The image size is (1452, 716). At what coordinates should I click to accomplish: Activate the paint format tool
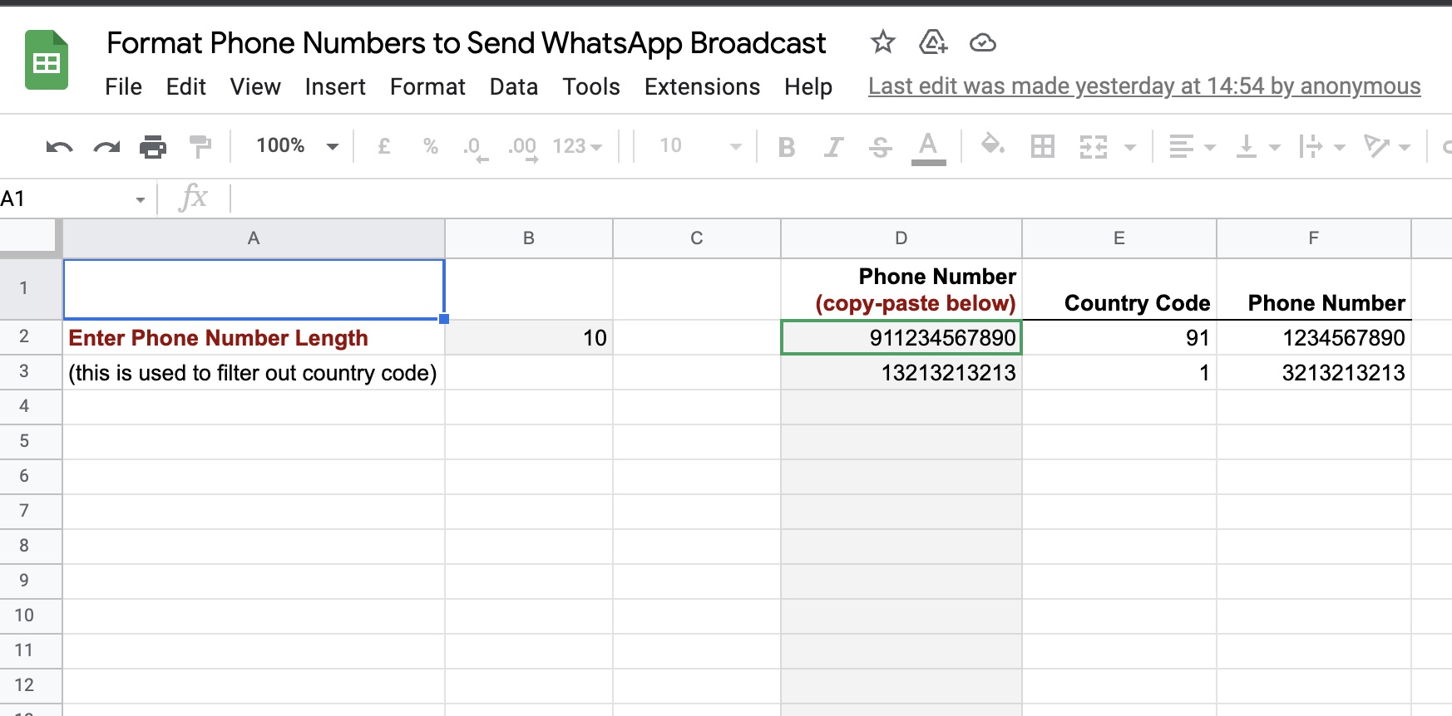[x=200, y=147]
